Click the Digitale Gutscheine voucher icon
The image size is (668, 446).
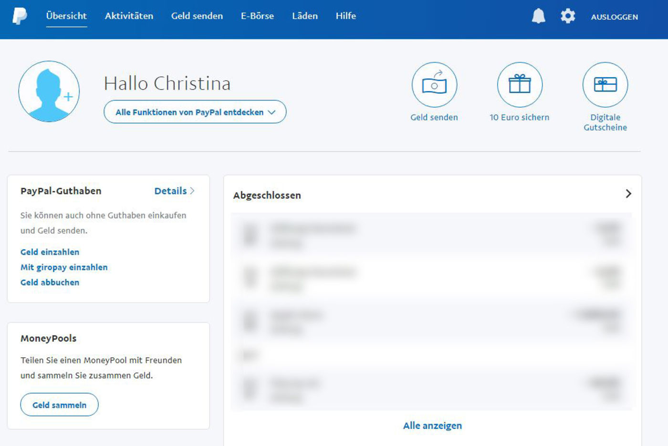pyautogui.click(x=605, y=85)
